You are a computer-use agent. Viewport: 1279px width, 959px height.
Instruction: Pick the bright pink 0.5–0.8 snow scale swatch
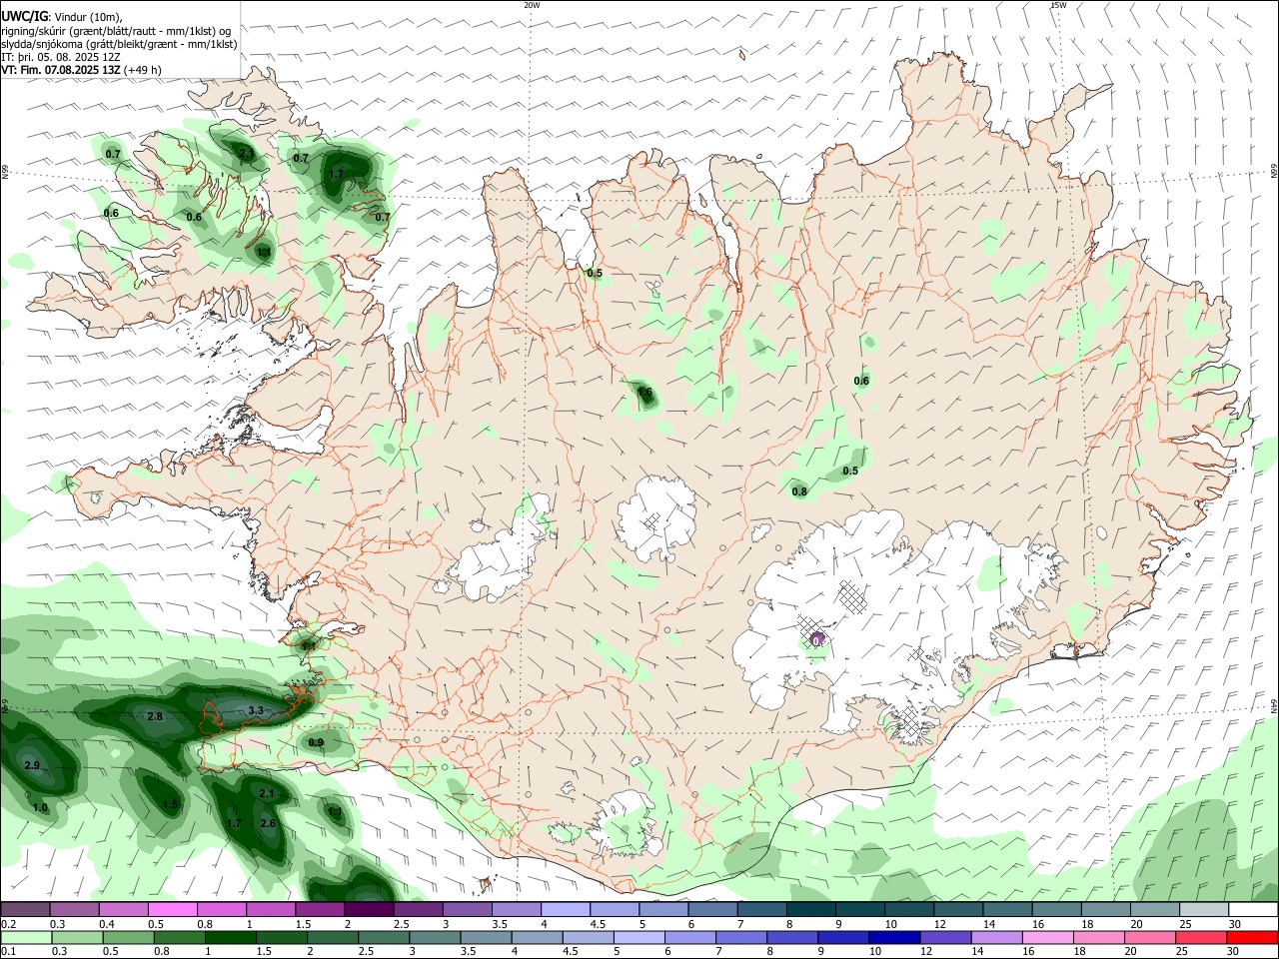(172, 909)
